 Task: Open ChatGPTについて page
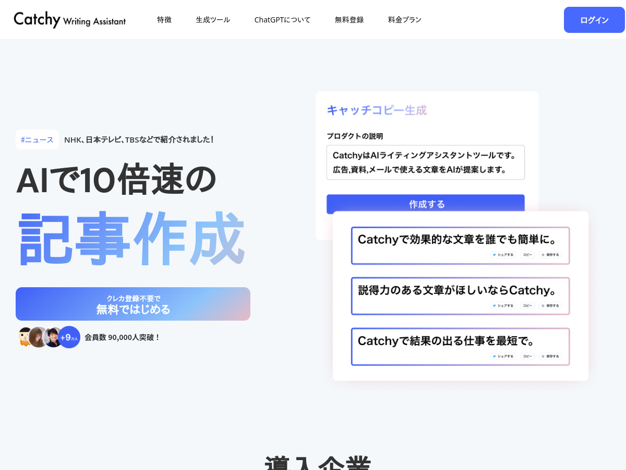tap(282, 20)
